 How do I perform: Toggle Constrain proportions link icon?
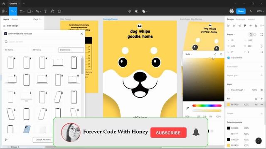click(262, 46)
